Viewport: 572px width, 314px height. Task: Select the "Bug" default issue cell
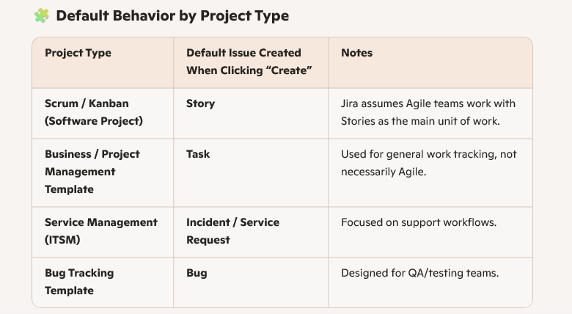pyautogui.click(x=197, y=273)
